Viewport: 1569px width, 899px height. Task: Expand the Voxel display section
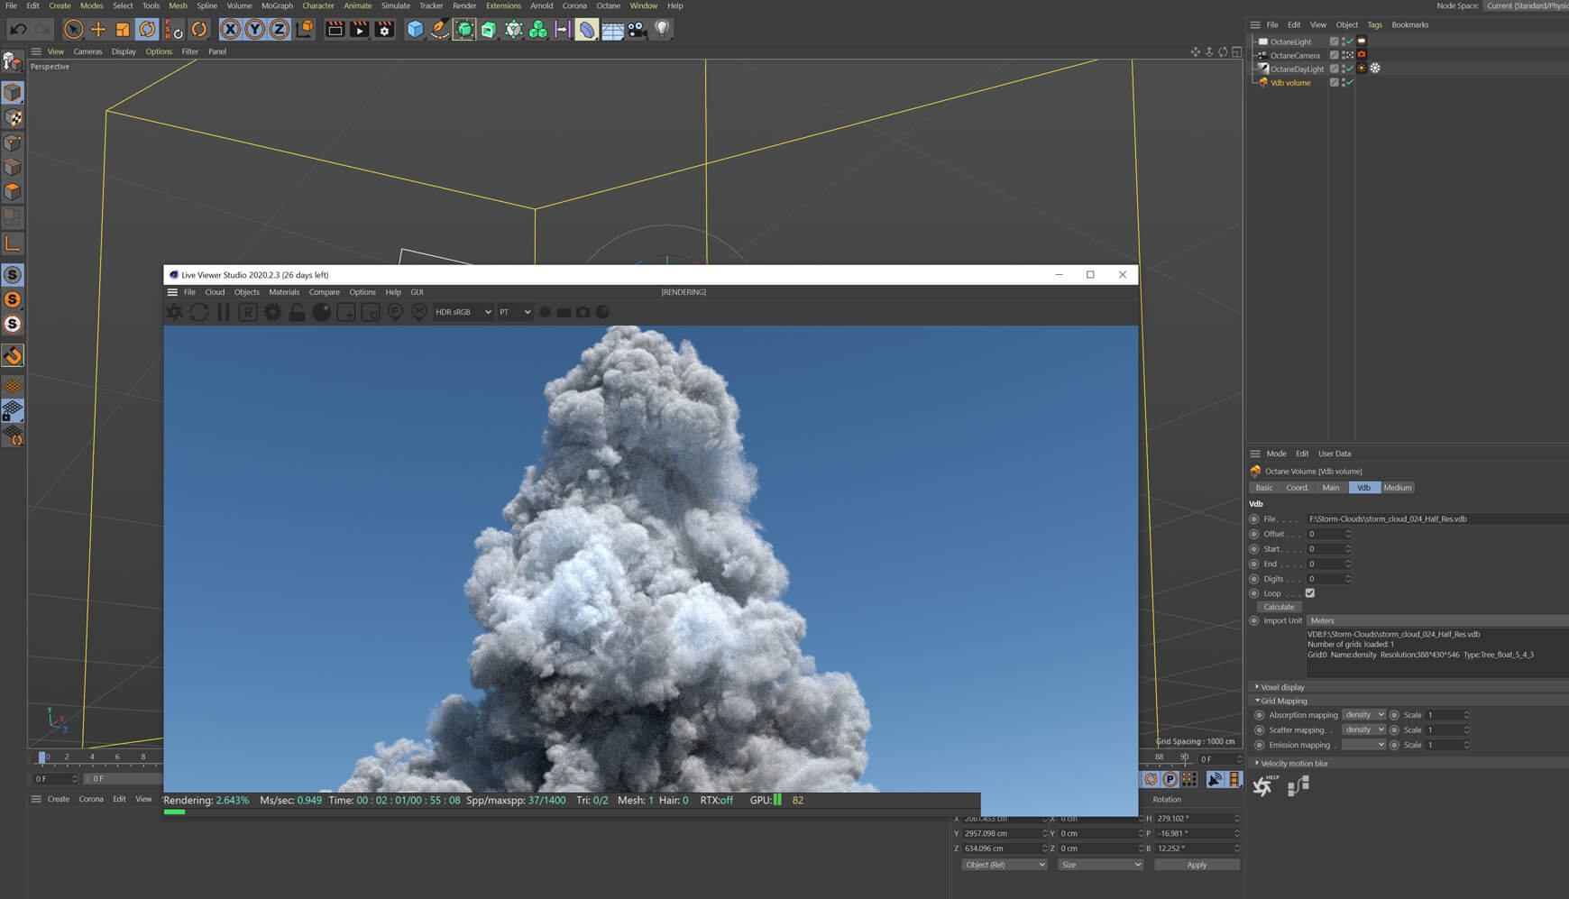click(1281, 687)
